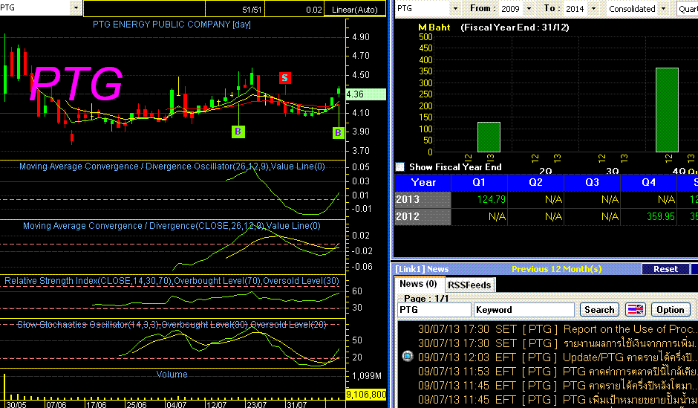Switch to the RSSFeeds tab
The image size is (698, 408).
[469, 285]
